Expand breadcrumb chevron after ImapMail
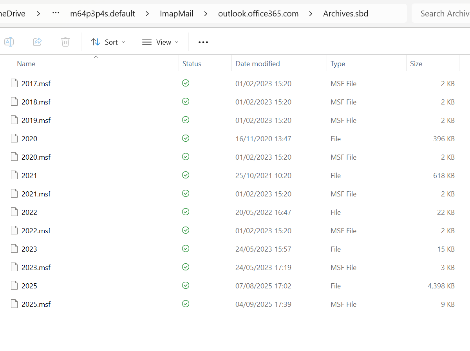Screen dimensions: 470x351 [206, 14]
